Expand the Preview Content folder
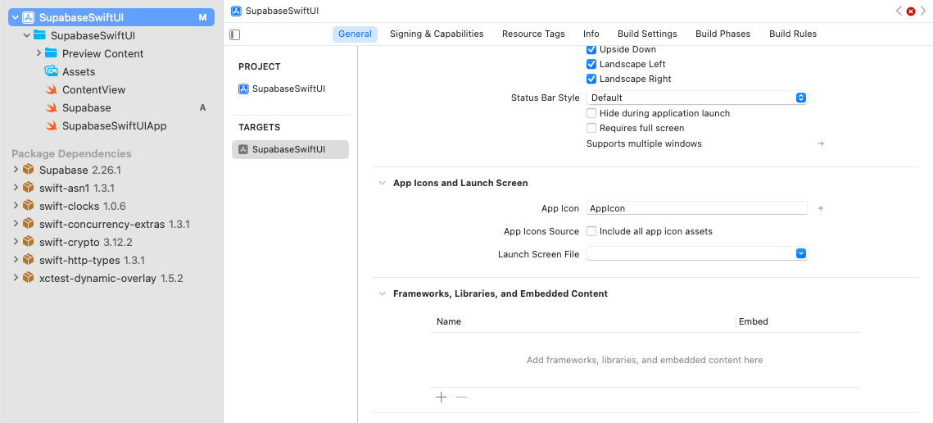933x423 pixels. point(38,53)
